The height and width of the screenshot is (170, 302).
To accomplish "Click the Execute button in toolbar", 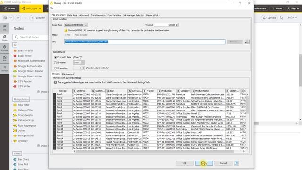I will (x=38, y=18).
